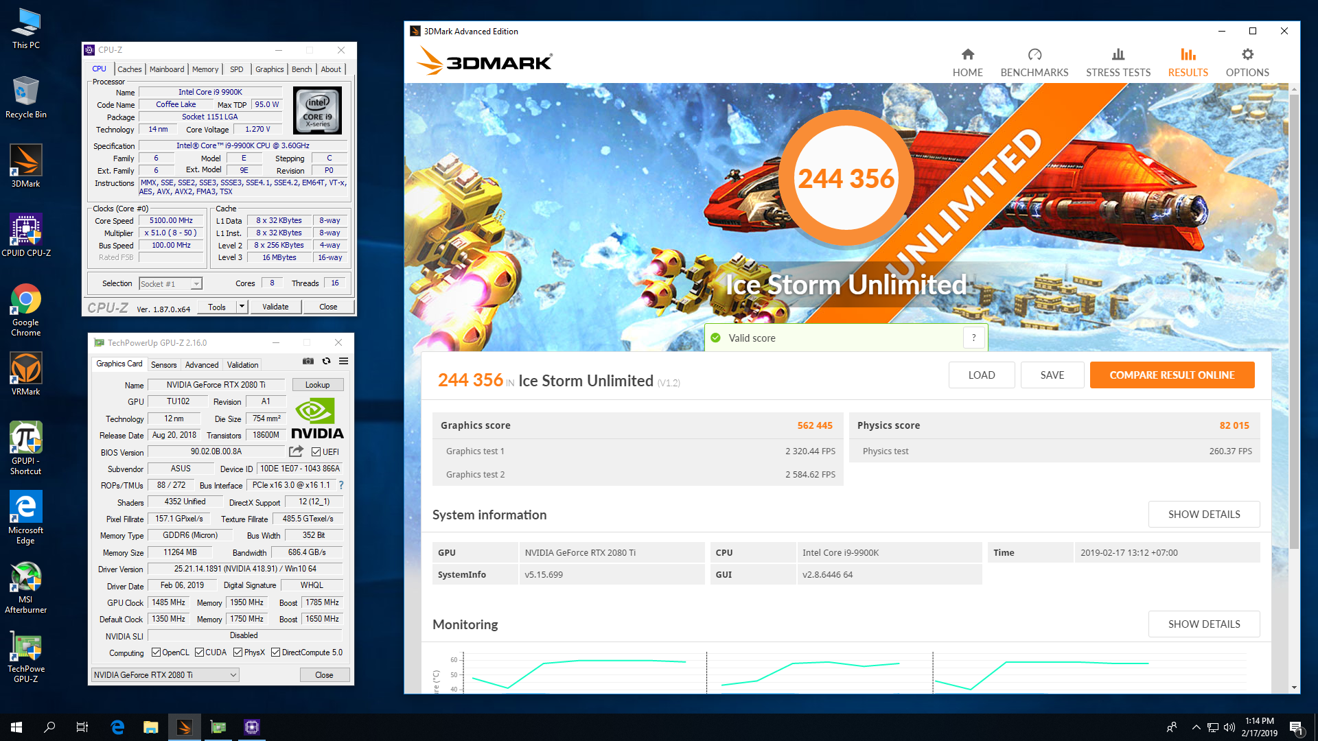Switch to CPU-Z Bench tab
The image size is (1318, 741).
click(x=301, y=69)
